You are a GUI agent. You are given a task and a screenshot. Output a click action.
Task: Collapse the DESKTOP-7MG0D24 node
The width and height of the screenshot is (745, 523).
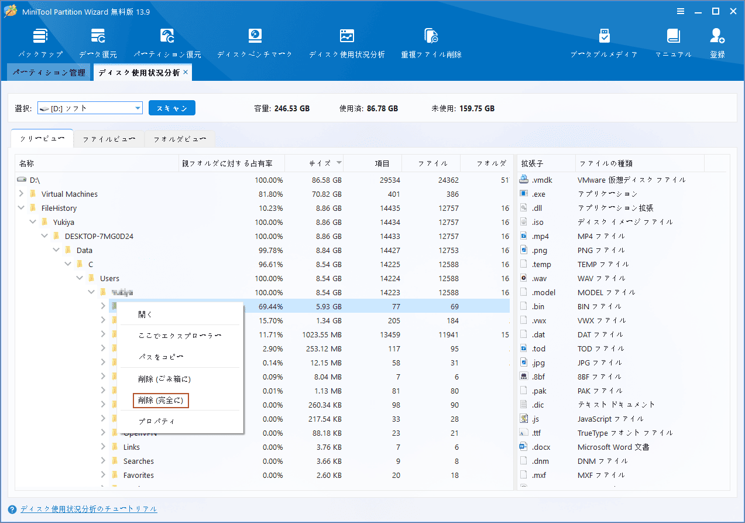click(45, 235)
